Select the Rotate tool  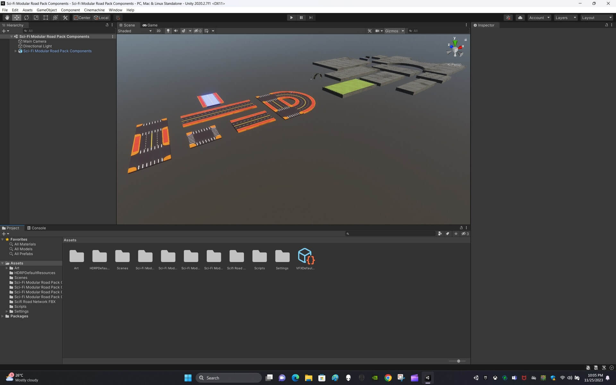pos(26,18)
